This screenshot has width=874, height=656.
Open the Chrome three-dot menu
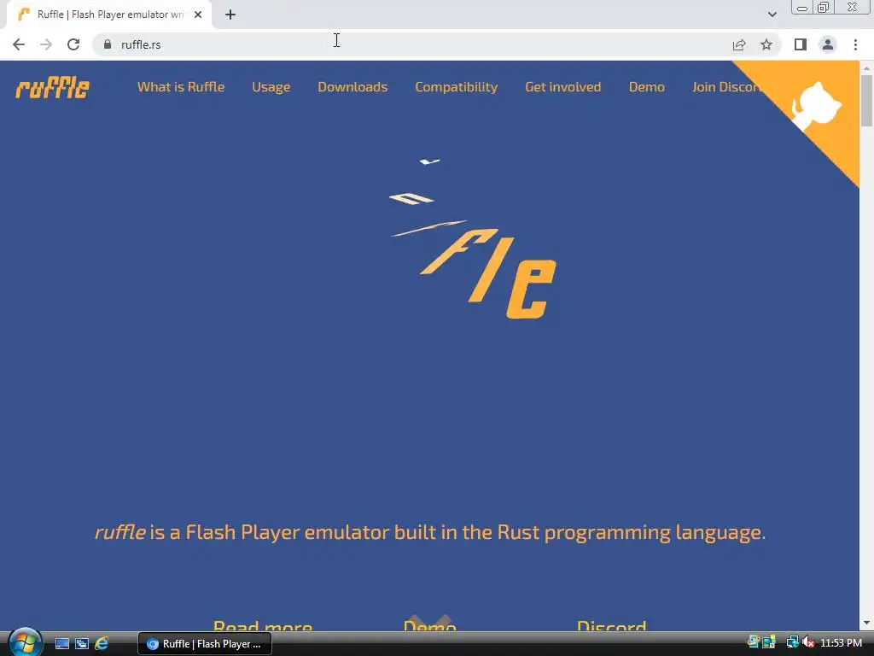[855, 44]
